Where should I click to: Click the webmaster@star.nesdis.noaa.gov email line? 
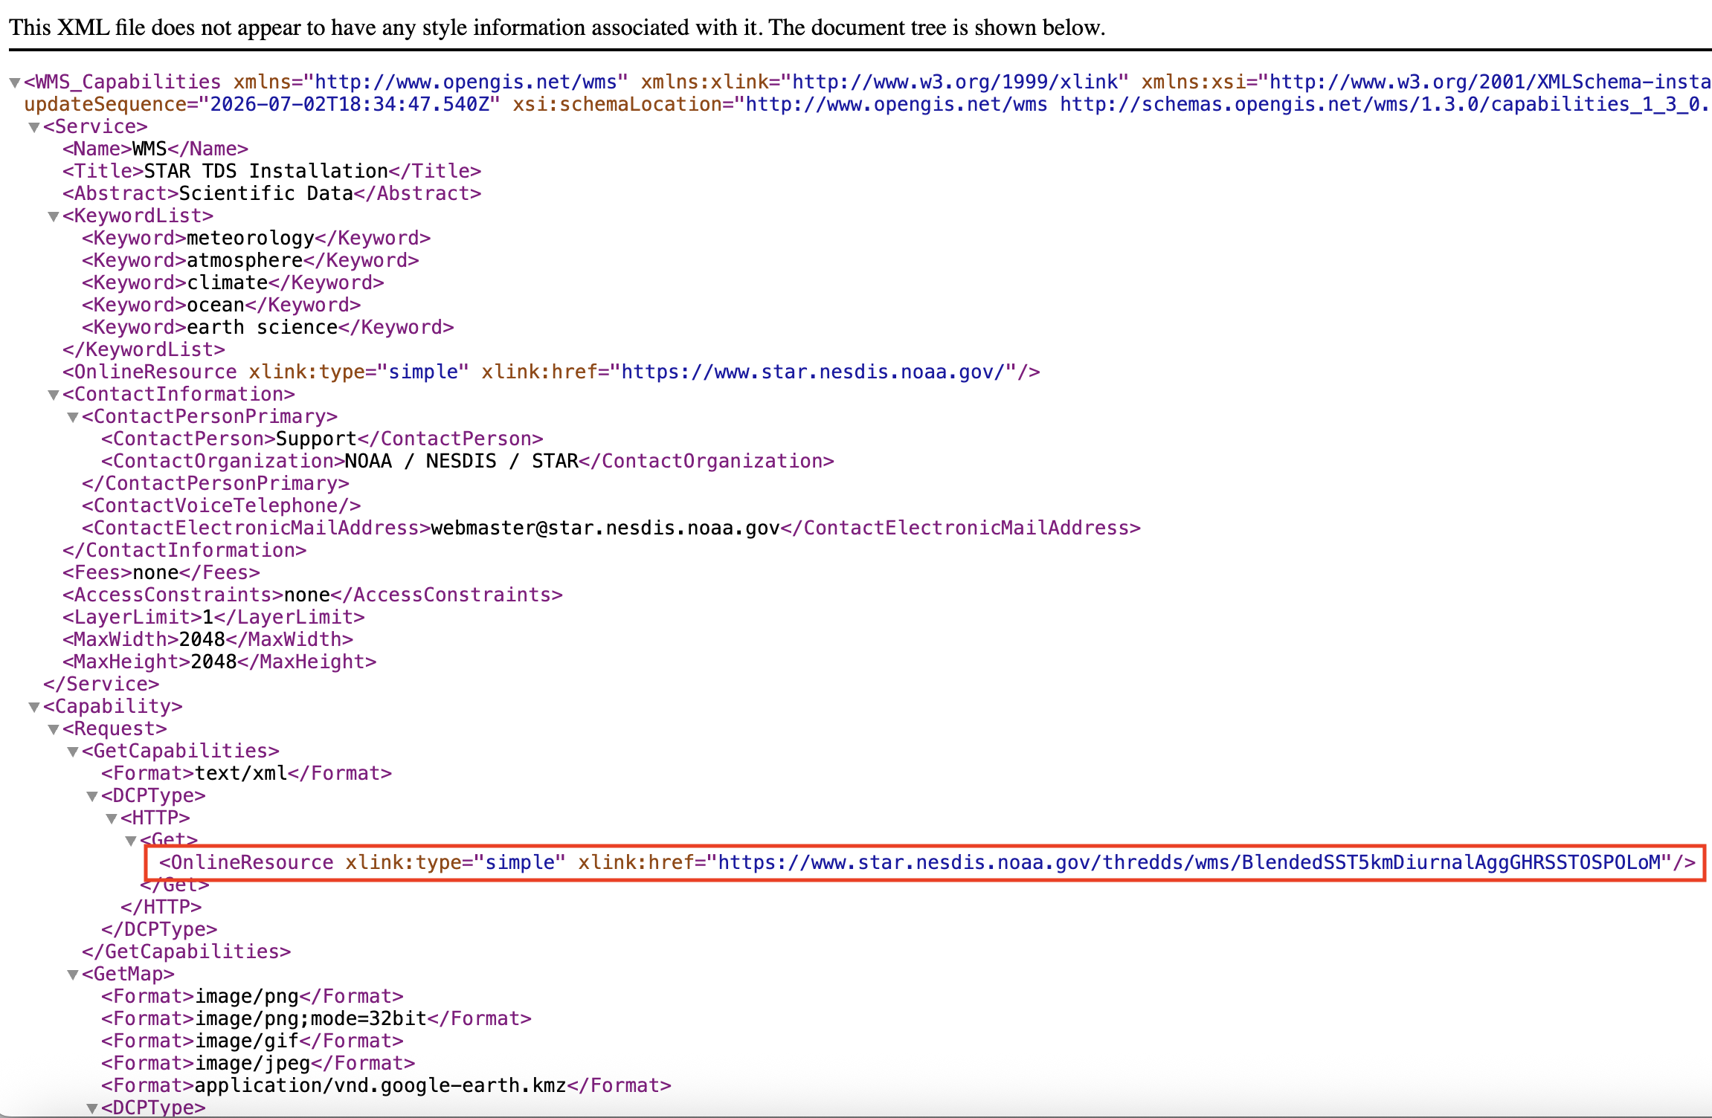tap(611, 528)
